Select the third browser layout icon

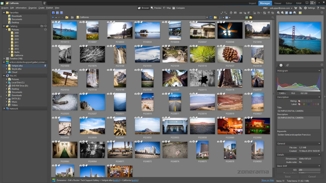click(x=61, y=13)
